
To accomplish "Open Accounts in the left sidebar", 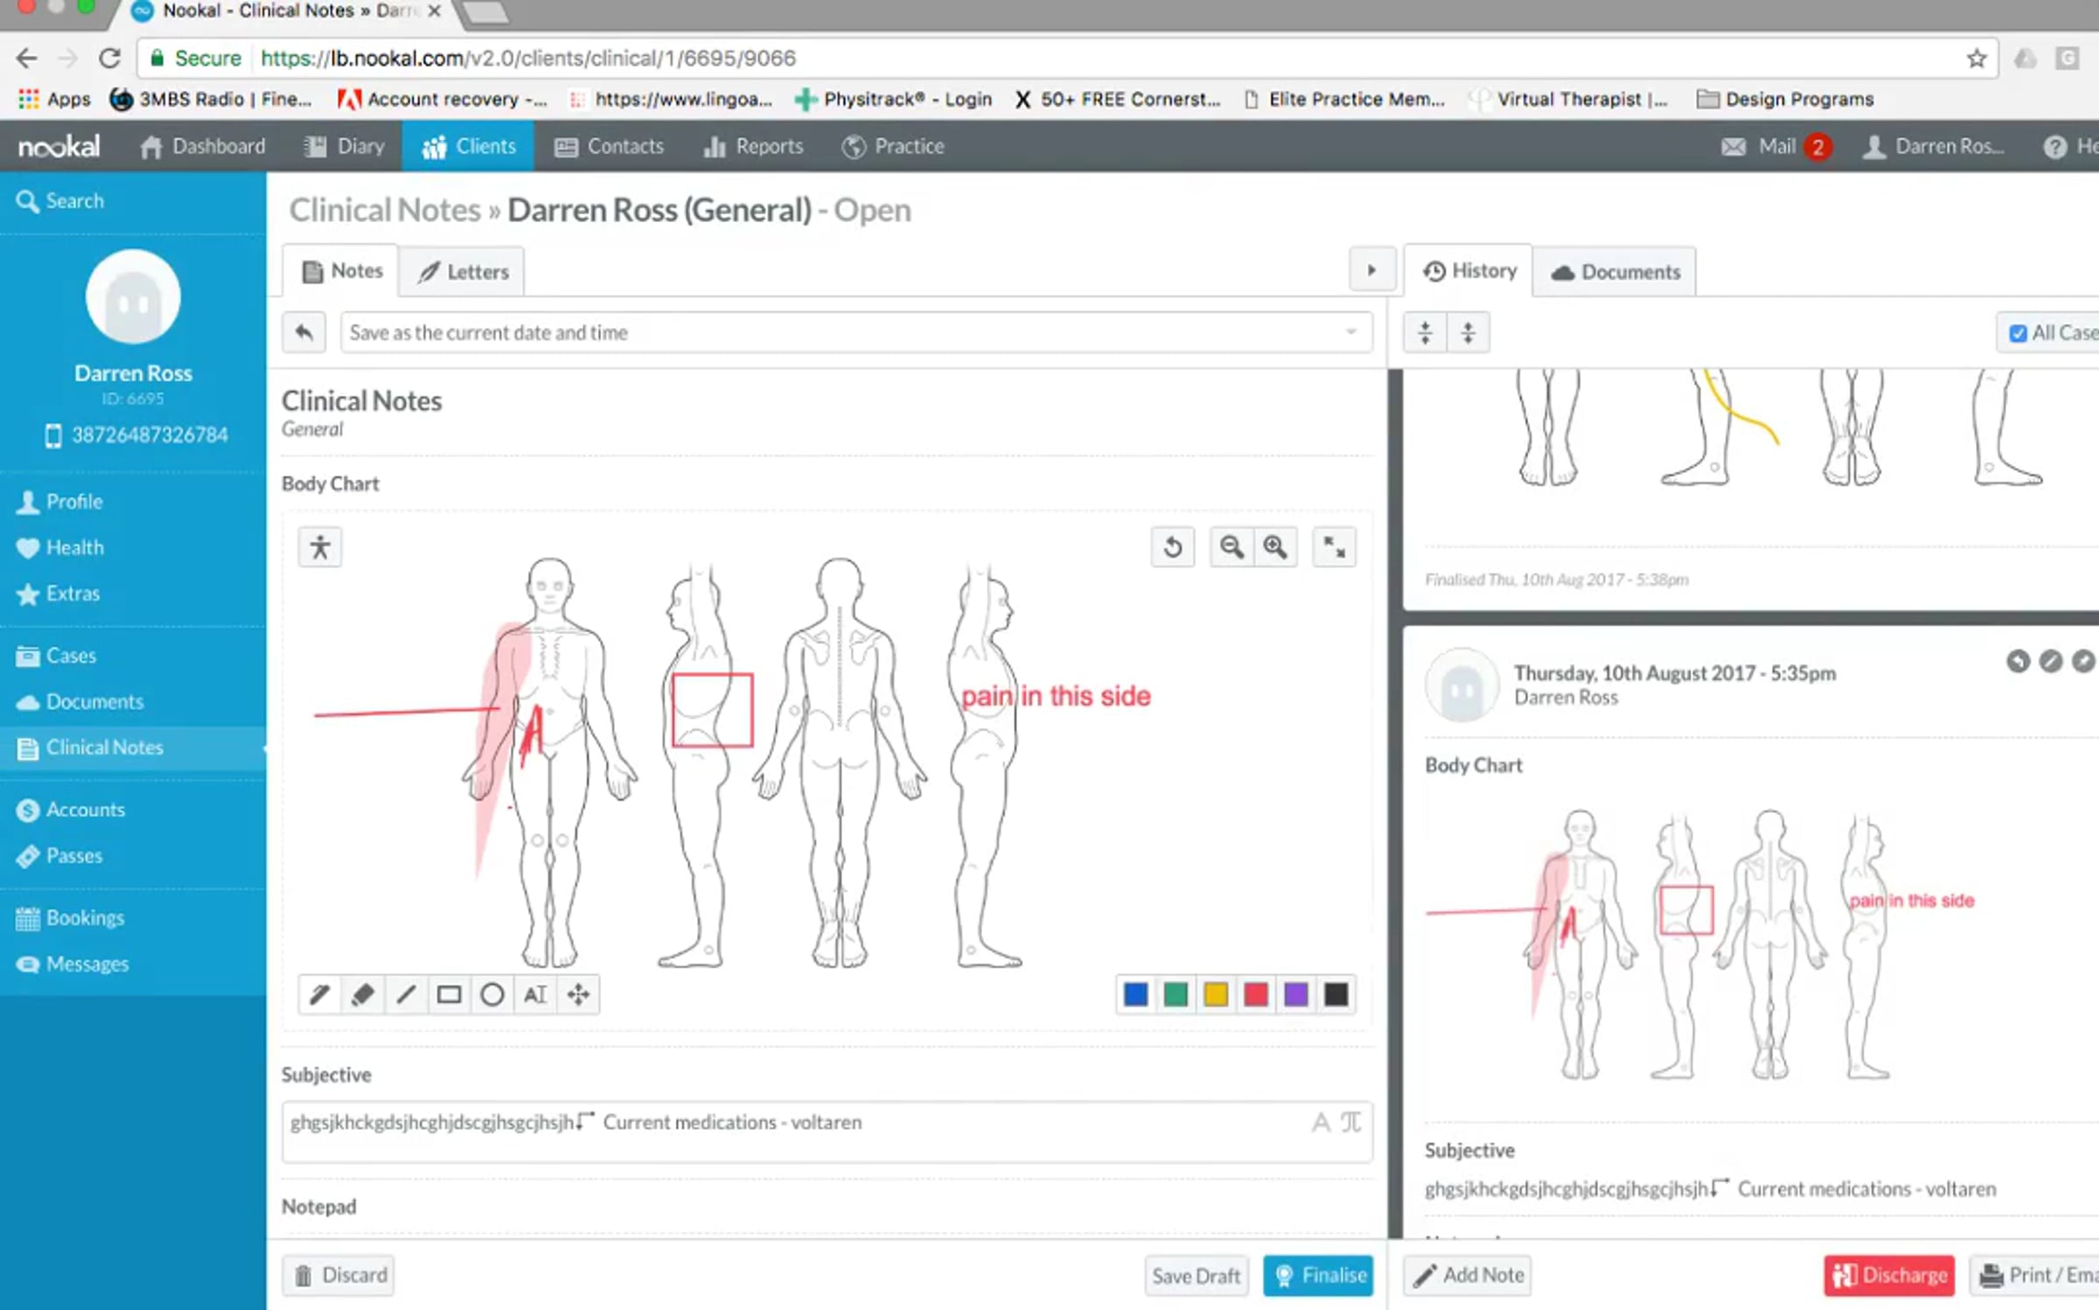I will 85,810.
